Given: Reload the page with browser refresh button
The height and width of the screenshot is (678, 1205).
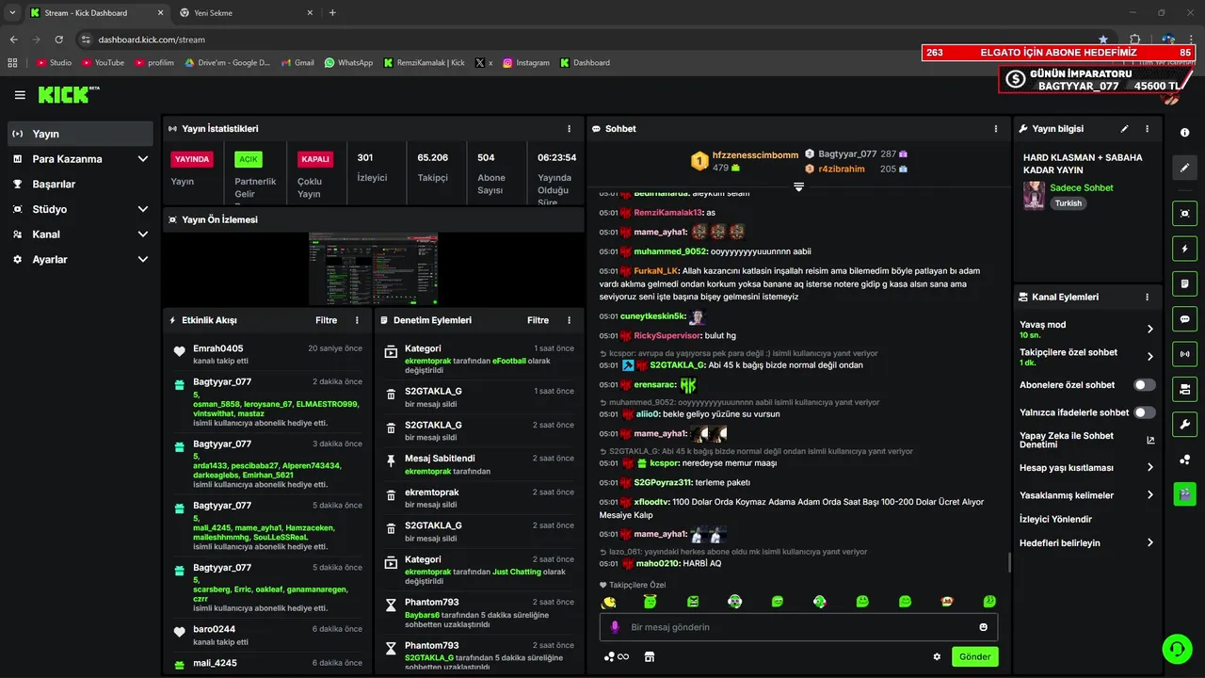Looking at the screenshot, I should pyautogui.click(x=58, y=40).
